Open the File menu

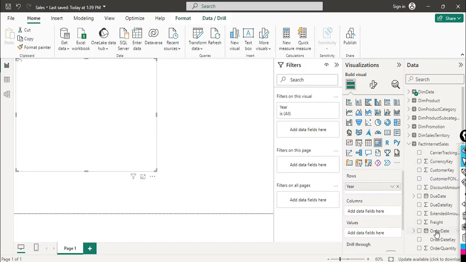(11, 18)
